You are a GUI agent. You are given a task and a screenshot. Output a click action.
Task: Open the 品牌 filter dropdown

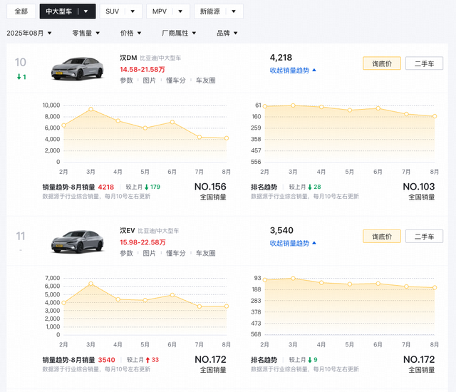[x=227, y=33]
